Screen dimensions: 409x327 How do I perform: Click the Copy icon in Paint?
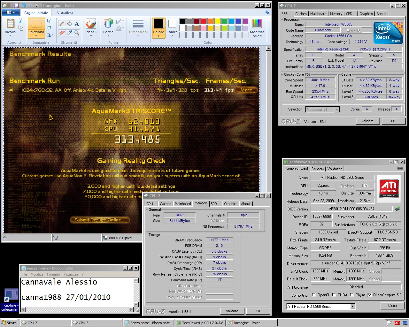[x=20, y=28]
